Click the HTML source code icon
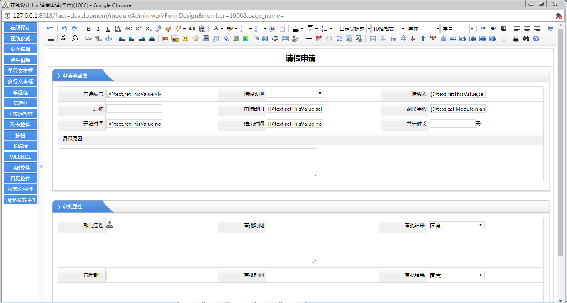The height and width of the screenshot is (303, 567). 51,29
